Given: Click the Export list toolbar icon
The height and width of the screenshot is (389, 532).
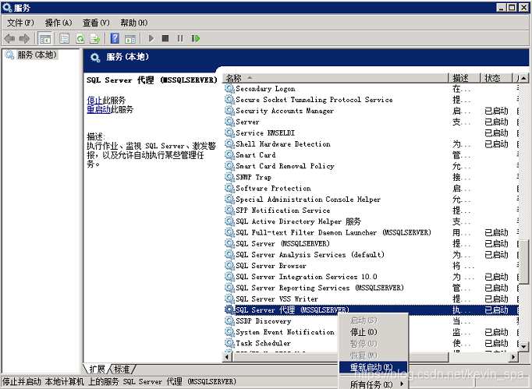Looking at the screenshot, I should tap(94, 39).
